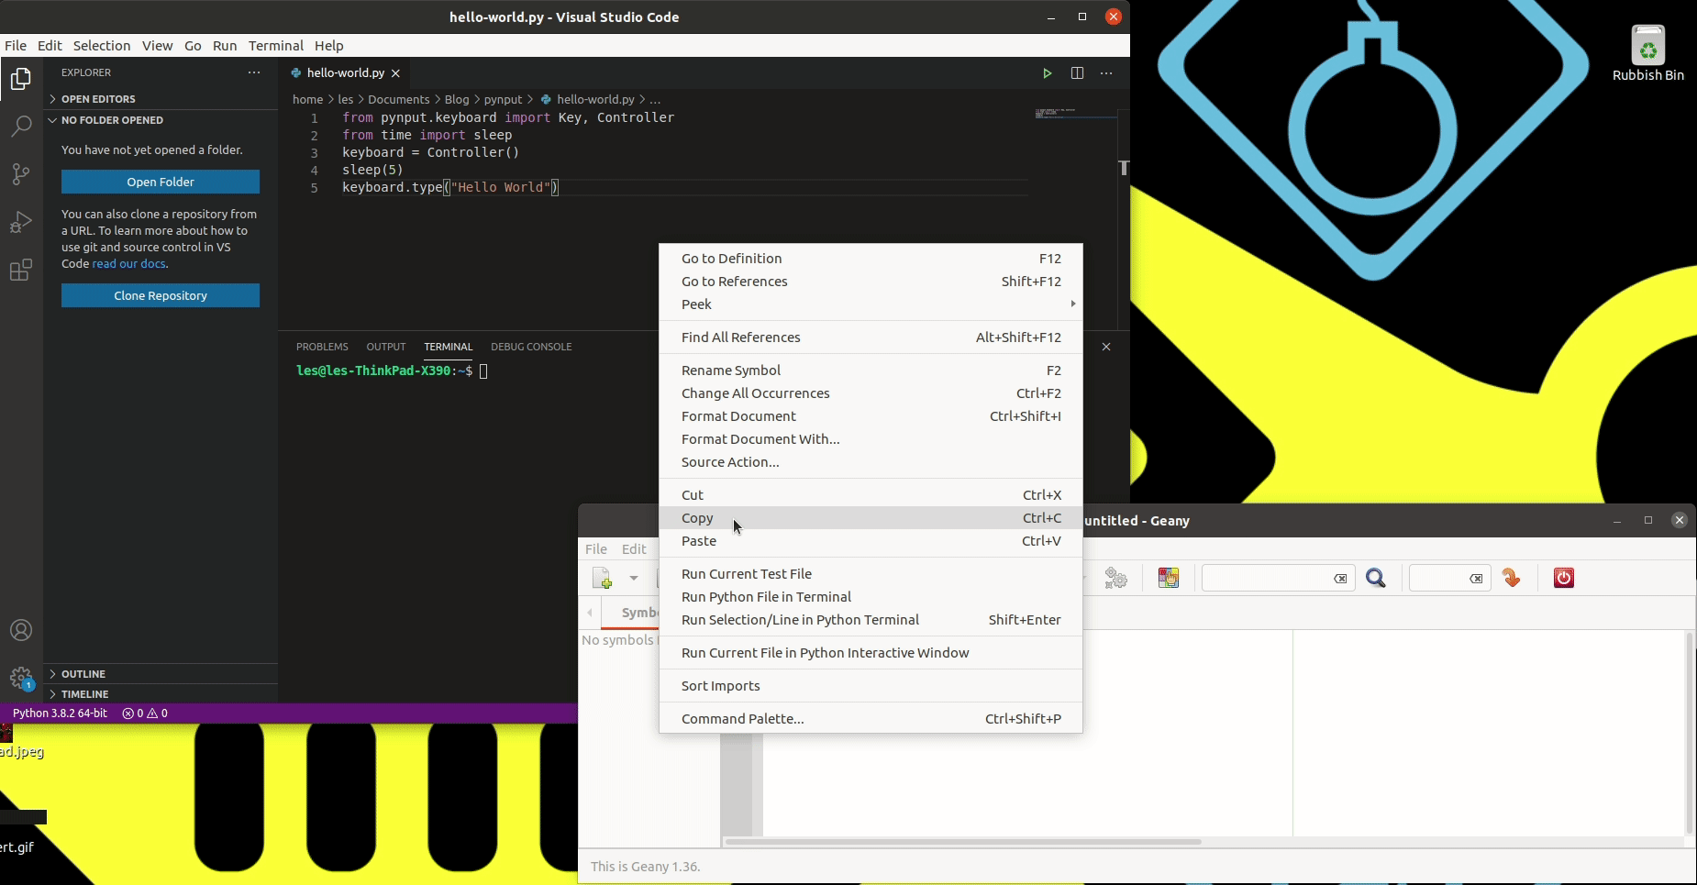1697x885 pixels.
Task: Select Command Palette entry
Action: point(871,719)
